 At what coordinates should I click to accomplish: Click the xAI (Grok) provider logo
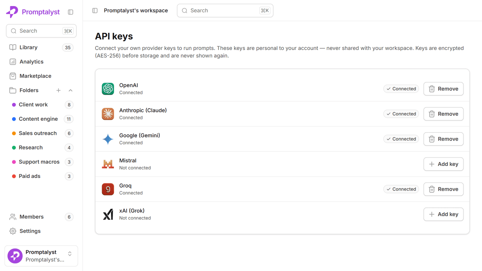[x=108, y=214]
